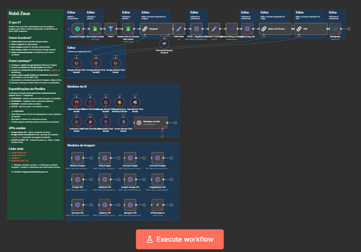Image resolution: width=361 pixels, height=252 pixels.
Task: Select the Message a model OpenAI node
Action: pos(151,123)
